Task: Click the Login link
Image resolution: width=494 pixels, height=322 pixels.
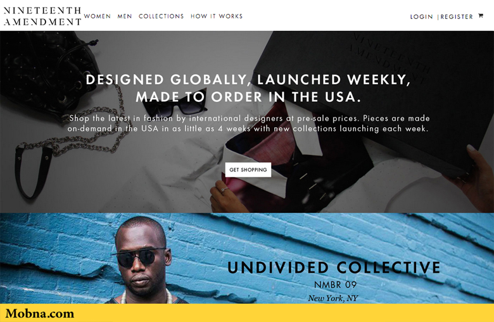Action: point(421,16)
